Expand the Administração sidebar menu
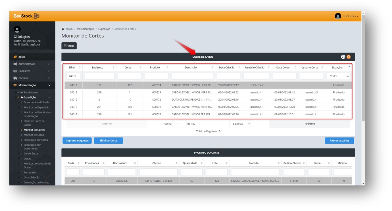The width and height of the screenshot is (392, 211). [32, 64]
